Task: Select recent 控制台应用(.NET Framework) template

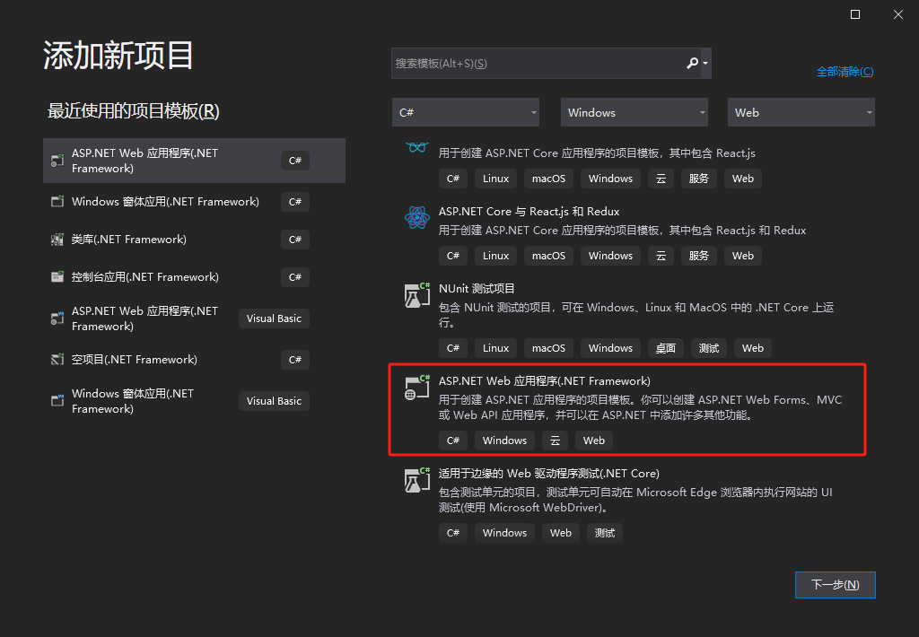Action: click(x=194, y=276)
